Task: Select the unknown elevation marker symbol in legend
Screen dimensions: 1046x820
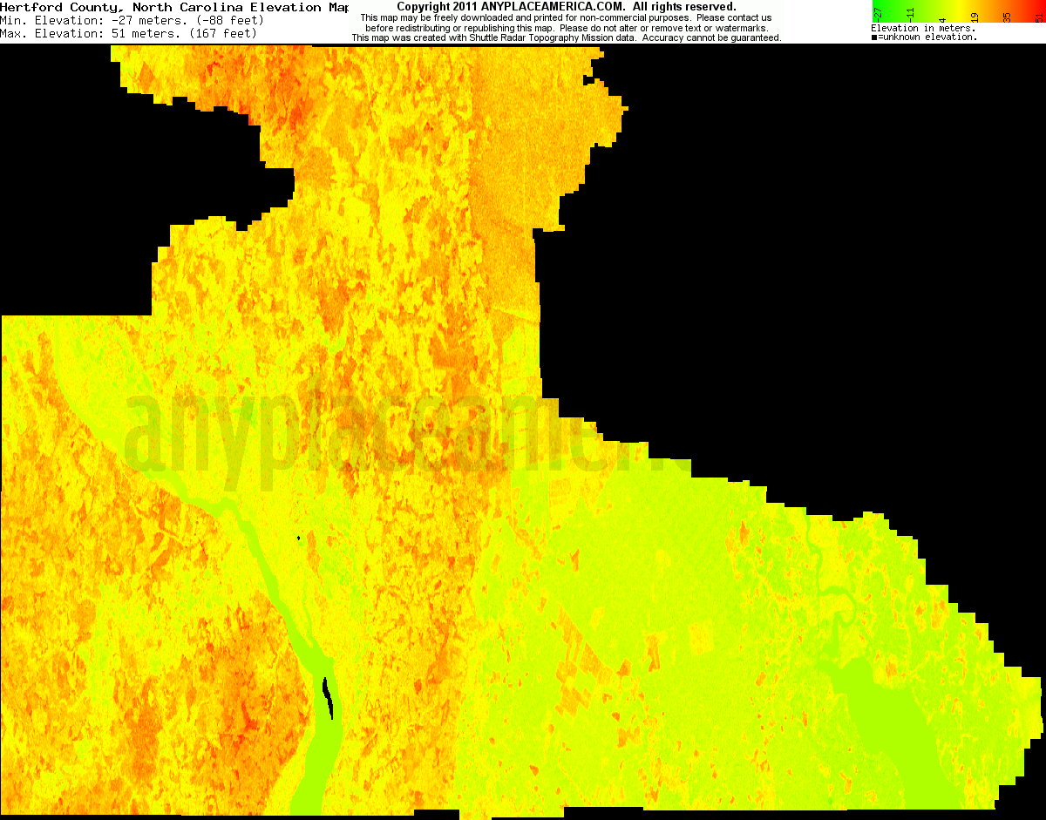Action: (874, 37)
